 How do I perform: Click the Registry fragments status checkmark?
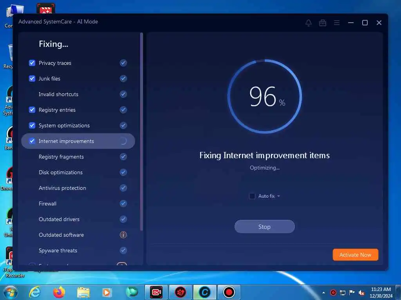coord(123,157)
